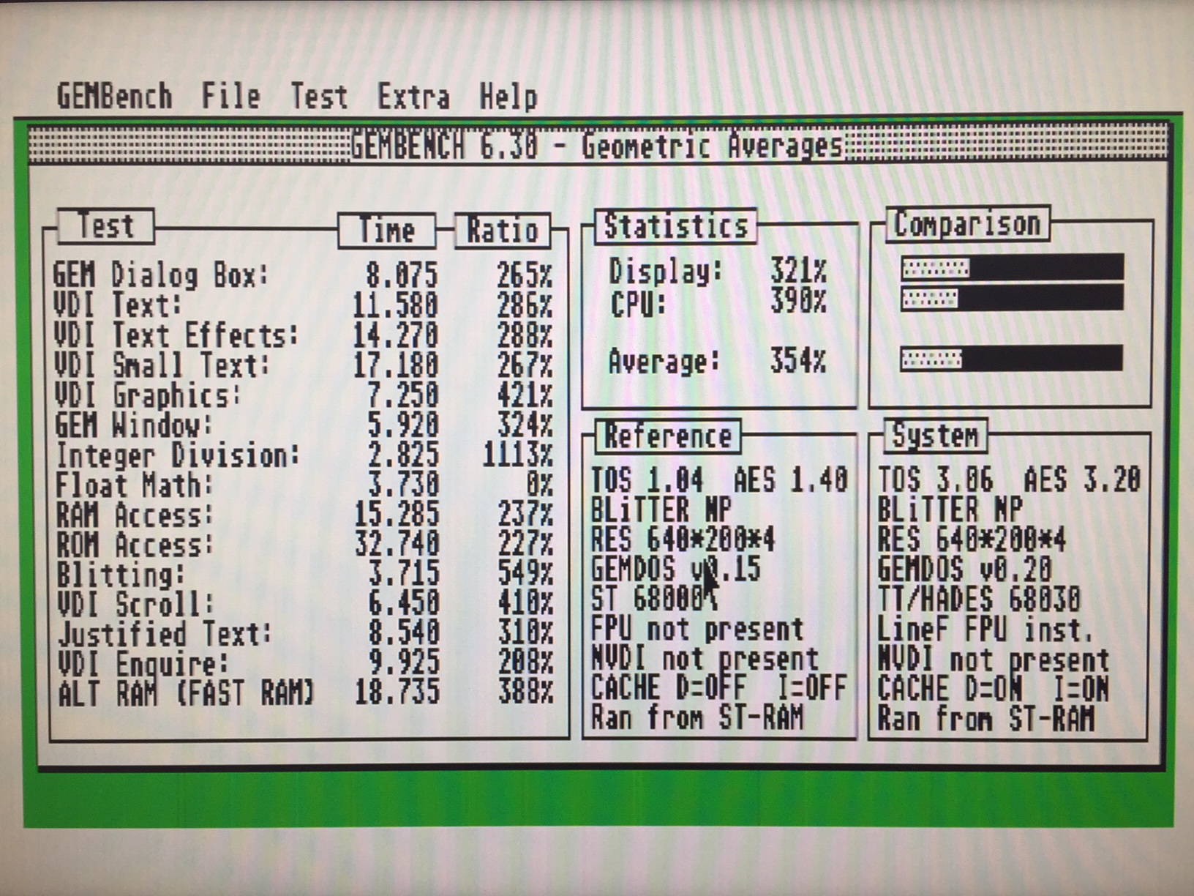Click the Display comparison bar
The height and width of the screenshot is (896, 1194).
pyautogui.click(x=1013, y=268)
